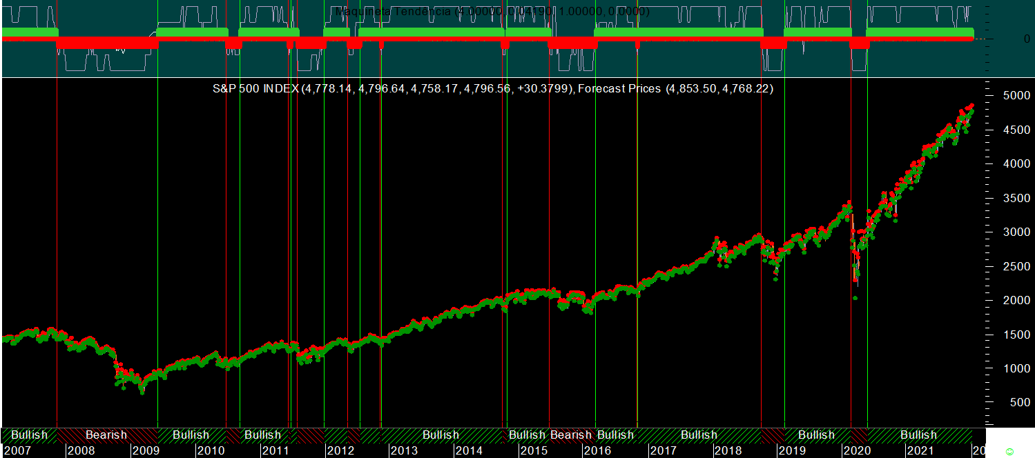The width and height of the screenshot is (1035, 458).
Task: Select the 2020 year label
Action: pos(856,450)
